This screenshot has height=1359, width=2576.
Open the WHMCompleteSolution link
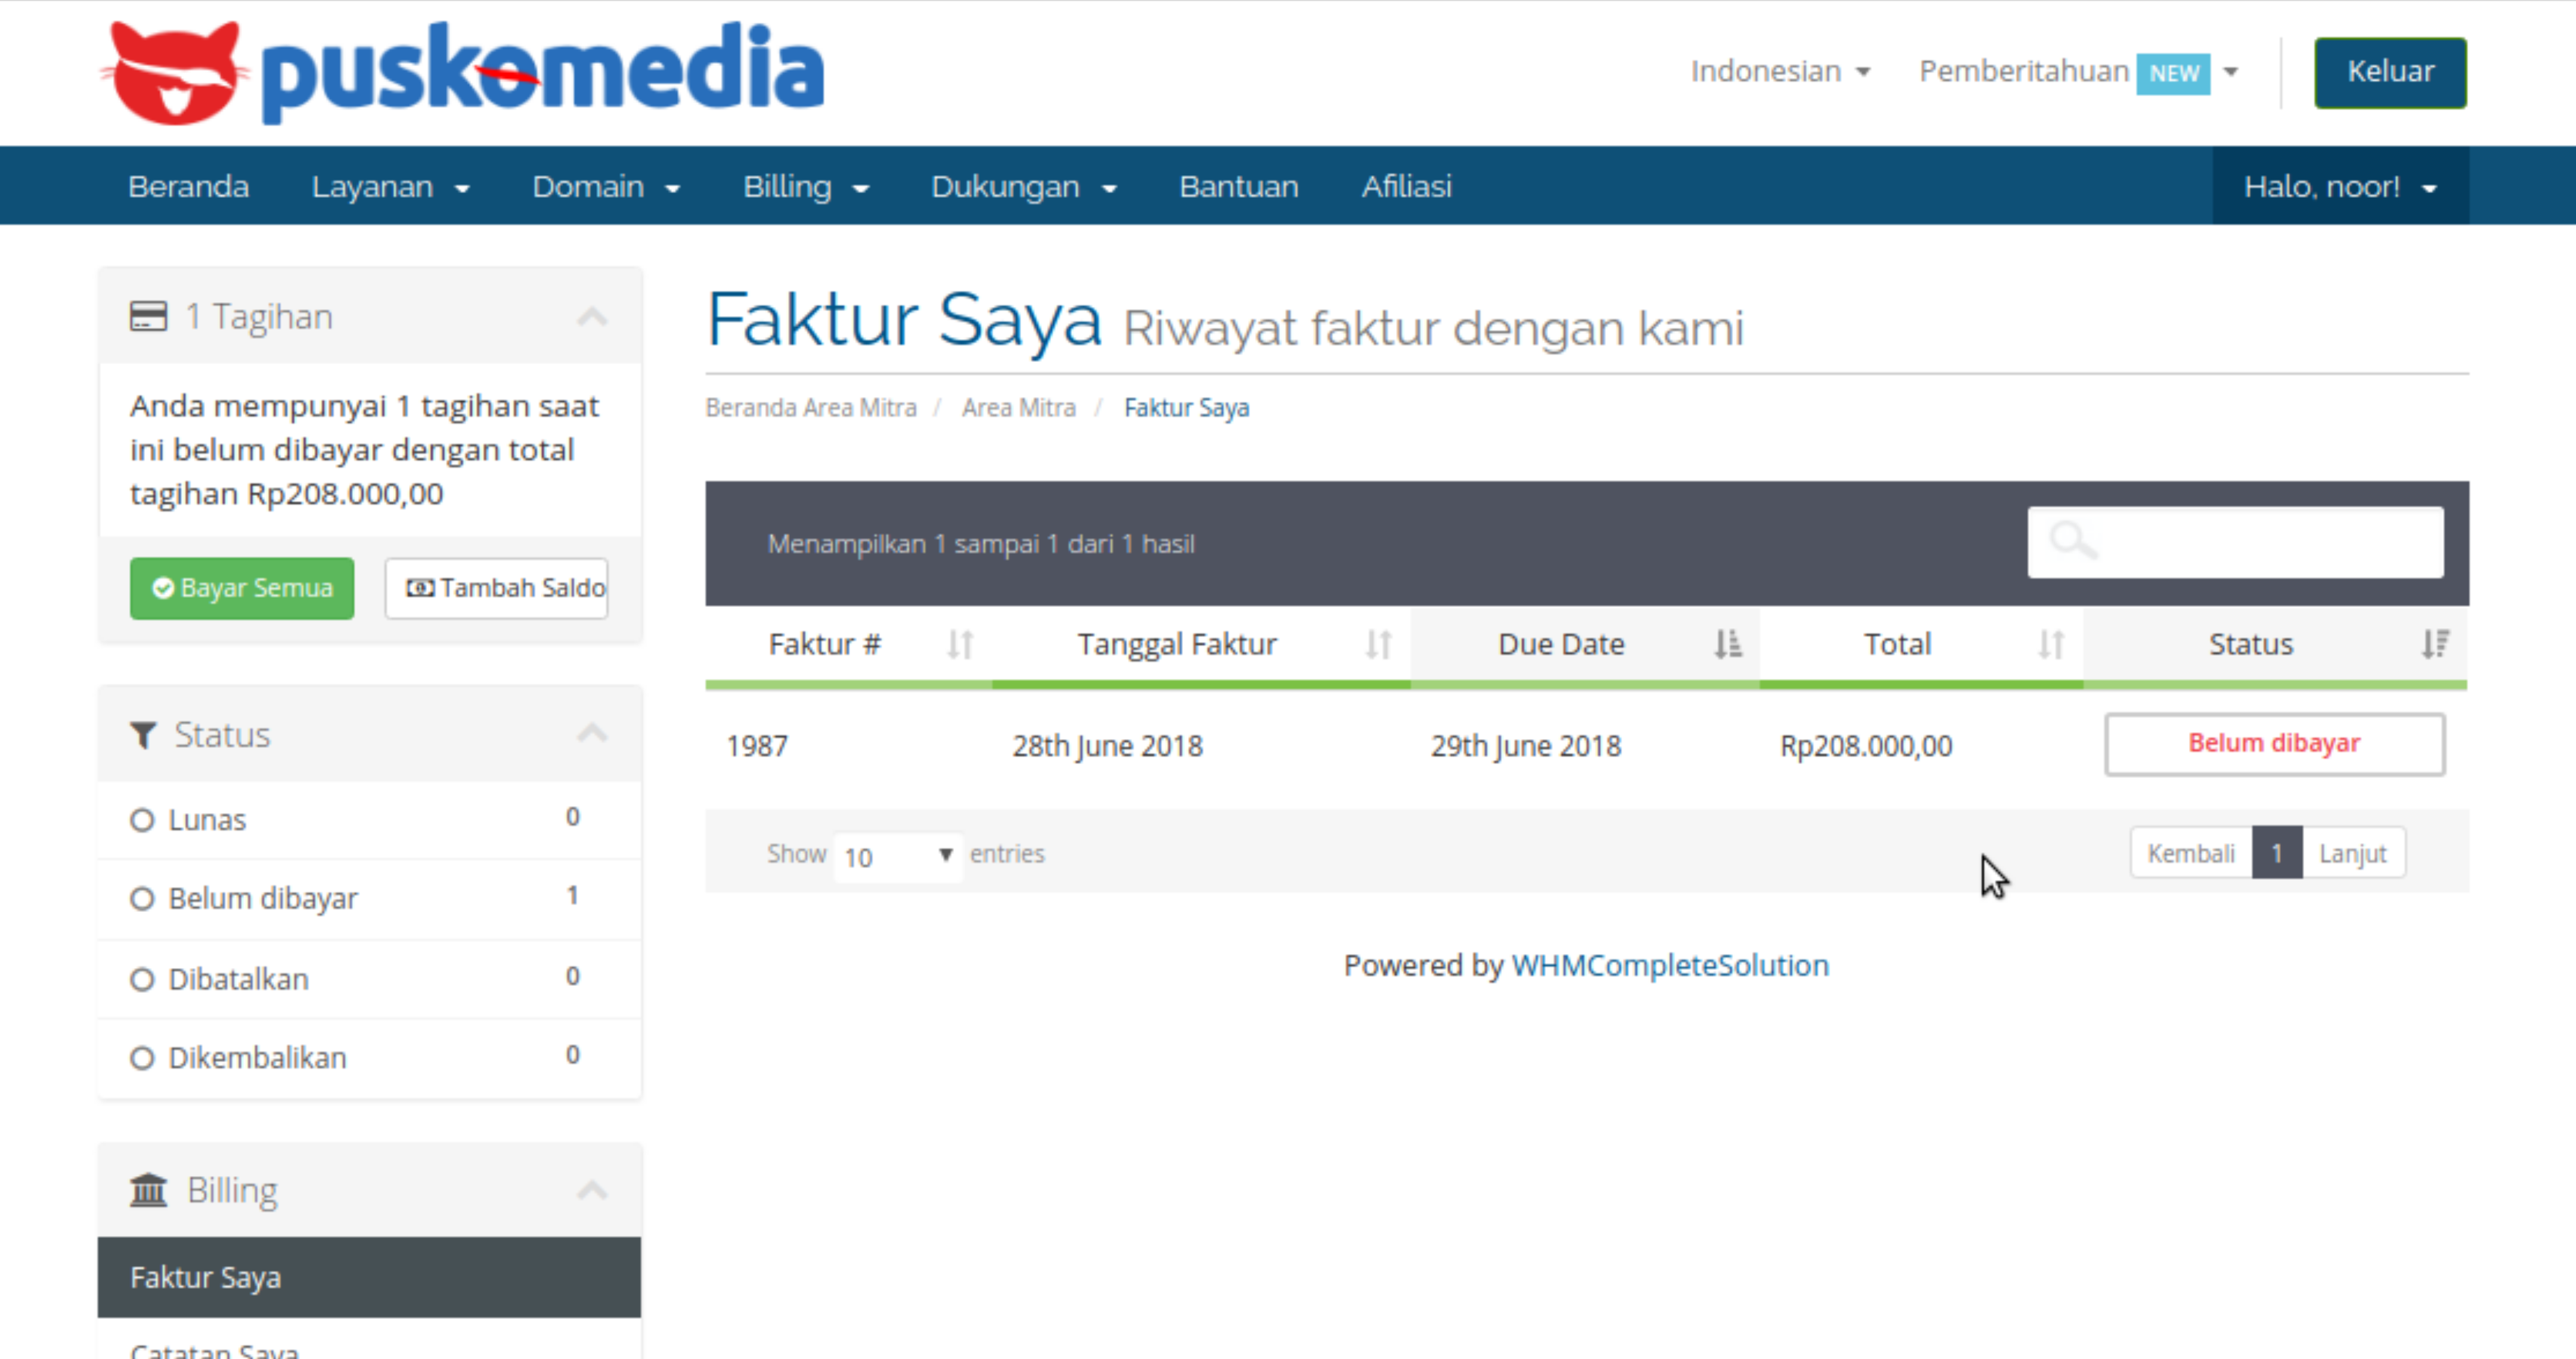pos(1669,965)
